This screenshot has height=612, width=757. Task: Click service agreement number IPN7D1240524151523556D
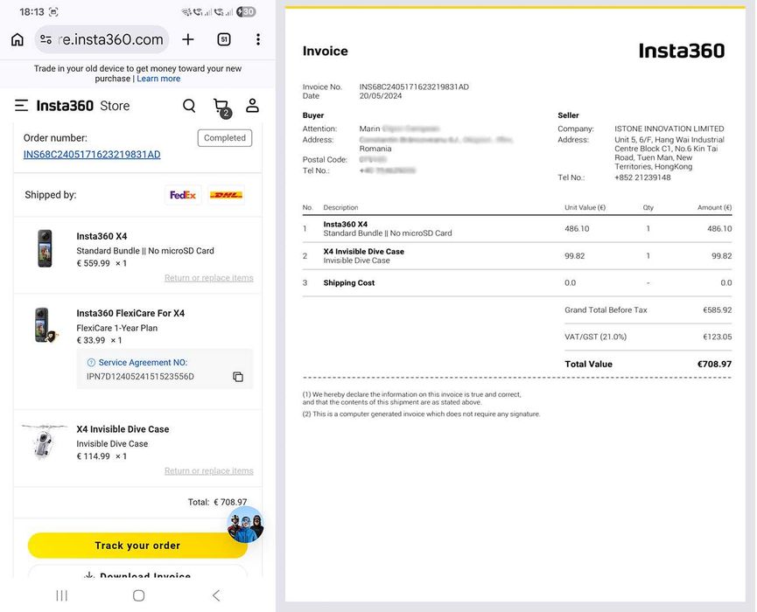(x=140, y=377)
